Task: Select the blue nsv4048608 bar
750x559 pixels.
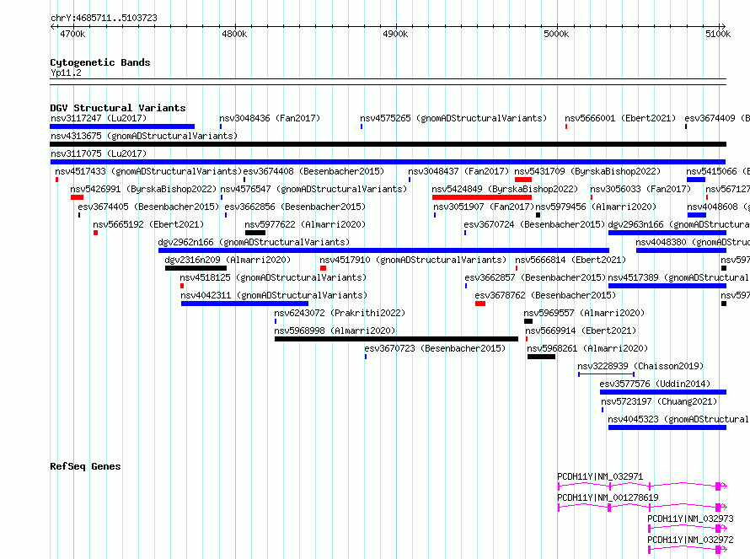Action: click(696, 215)
